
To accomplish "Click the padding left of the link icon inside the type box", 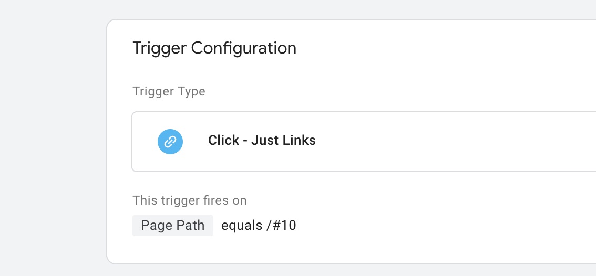I will [x=145, y=142].
